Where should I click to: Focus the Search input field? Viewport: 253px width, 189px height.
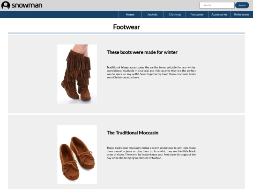point(217,5)
